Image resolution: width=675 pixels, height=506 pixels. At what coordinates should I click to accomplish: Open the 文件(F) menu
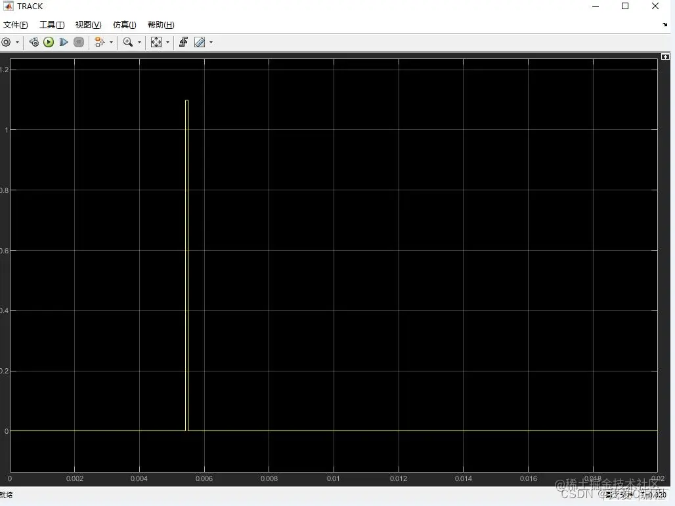(16, 25)
